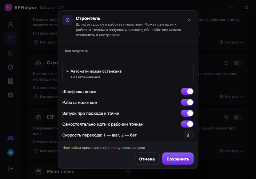
Task: Favorite the Мини-плеер card star icon
Action: coord(128,172)
